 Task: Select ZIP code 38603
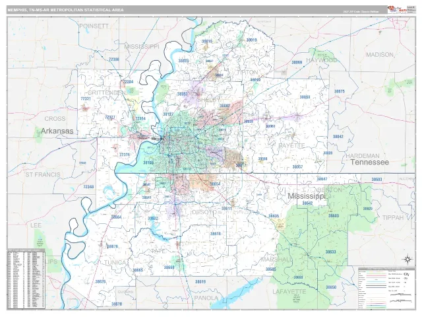tap(334, 216)
